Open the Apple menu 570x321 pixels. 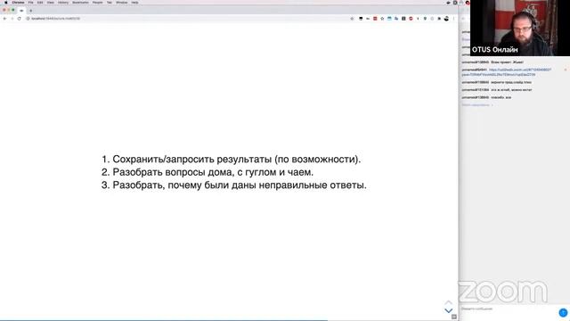[6, 3]
